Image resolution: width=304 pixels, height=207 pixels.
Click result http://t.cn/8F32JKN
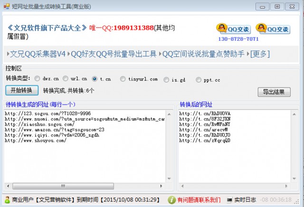pos(205,119)
